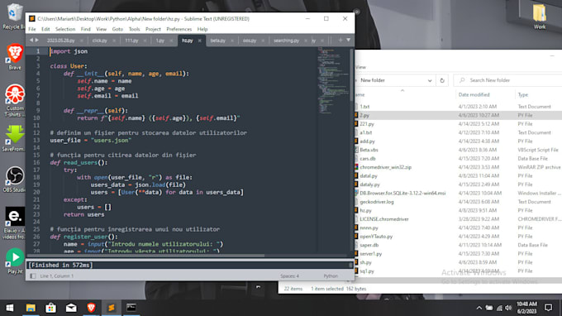Open the Help menu
This screenshot has width=562, height=316.
[x=202, y=29]
